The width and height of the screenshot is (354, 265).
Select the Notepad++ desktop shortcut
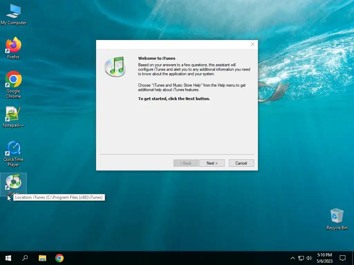(13, 117)
